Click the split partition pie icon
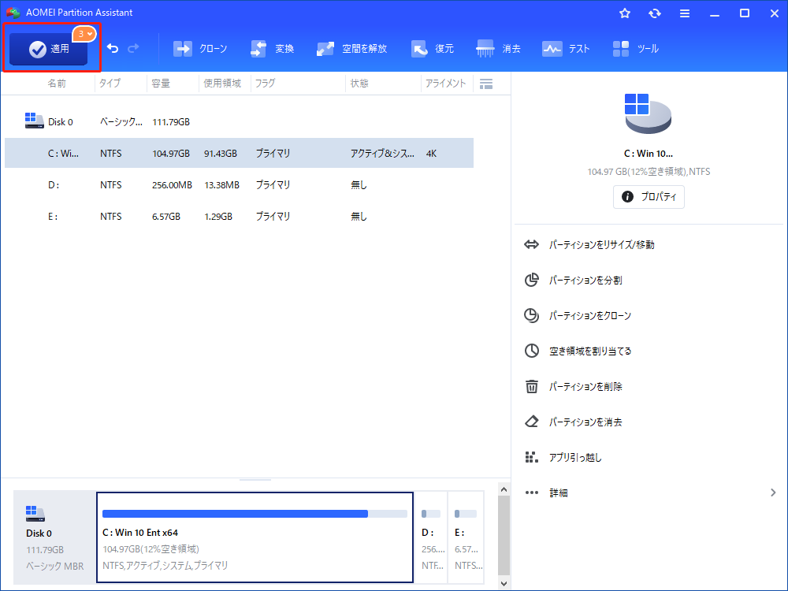Viewport: 788px width, 591px height. point(532,280)
